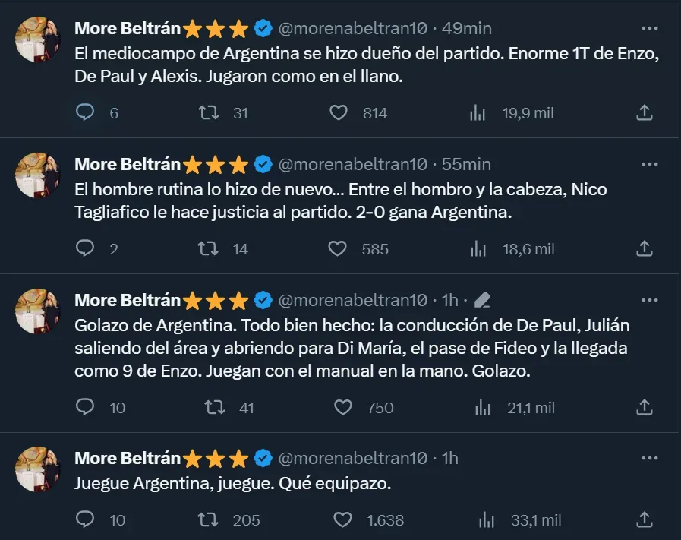
Task: Open @morenabeltran10 handle on the first tweet
Action: [353, 29]
